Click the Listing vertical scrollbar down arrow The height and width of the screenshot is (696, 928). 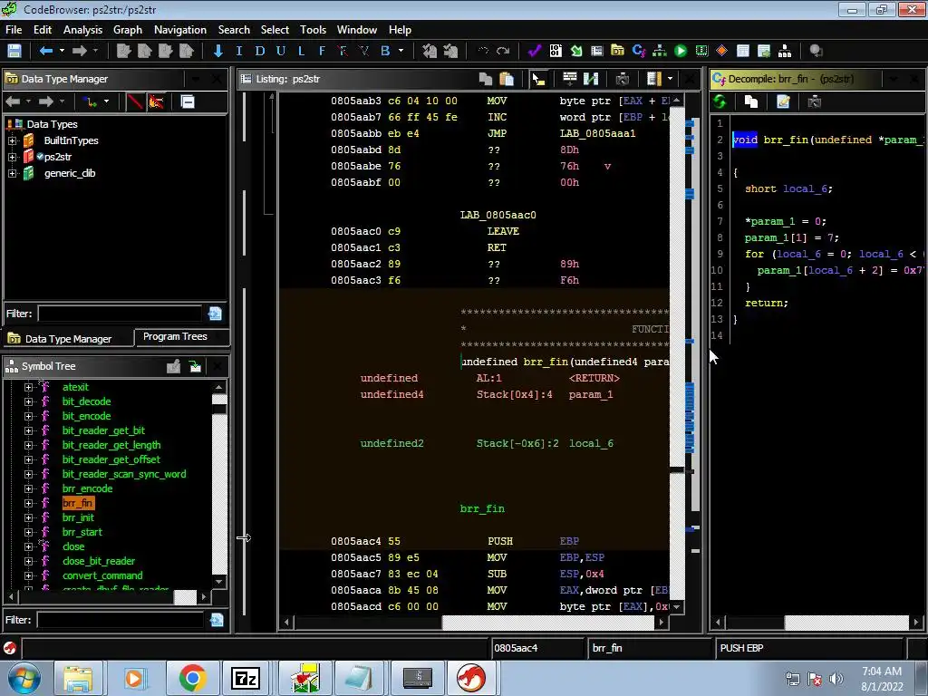point(676,606)
